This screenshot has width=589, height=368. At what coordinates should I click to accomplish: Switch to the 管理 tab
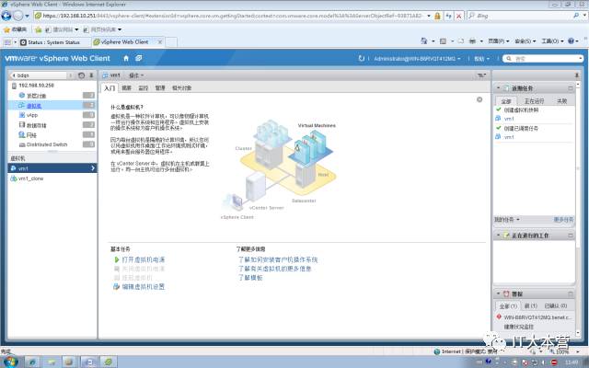160,88
